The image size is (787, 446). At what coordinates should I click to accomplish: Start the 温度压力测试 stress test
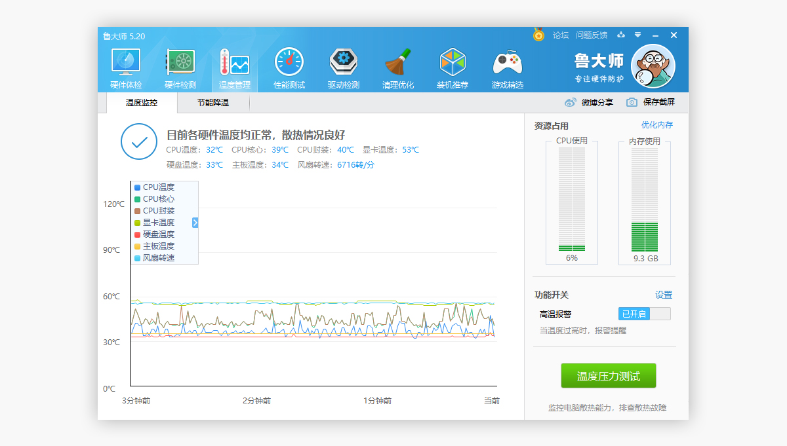coord(608,376)
